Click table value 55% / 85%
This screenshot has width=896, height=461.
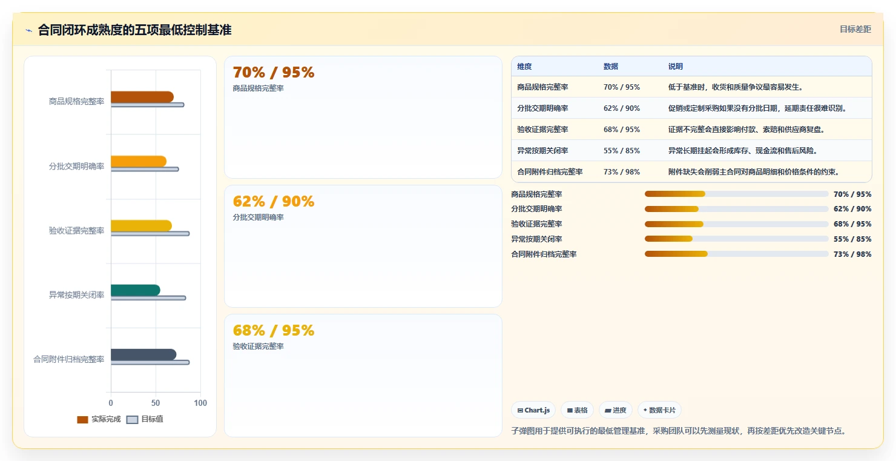coord(622,151)
